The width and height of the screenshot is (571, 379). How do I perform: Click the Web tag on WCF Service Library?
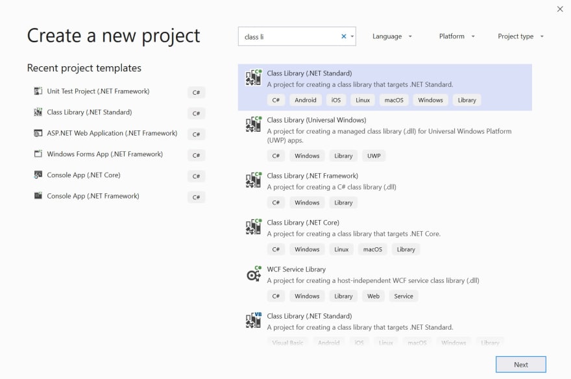[x=373, y=297]
